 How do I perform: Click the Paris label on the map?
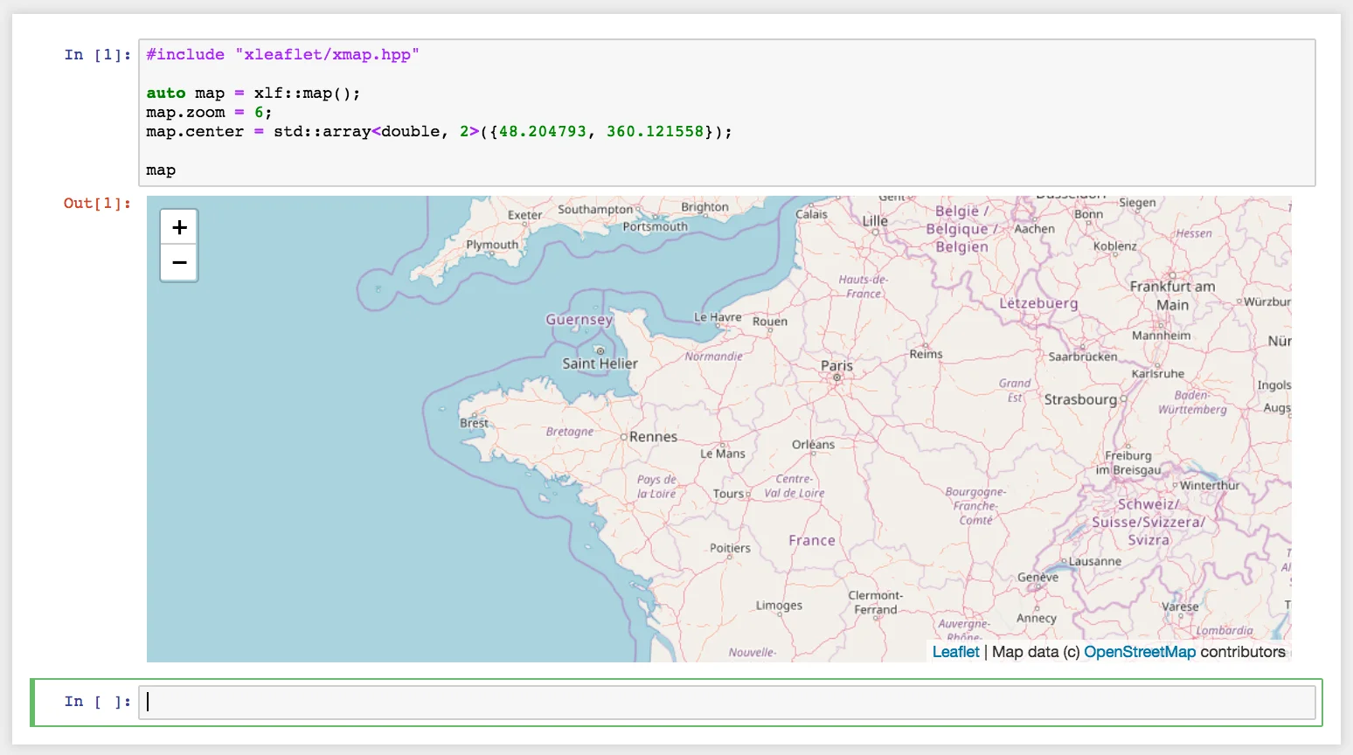(x=836, y=366)
